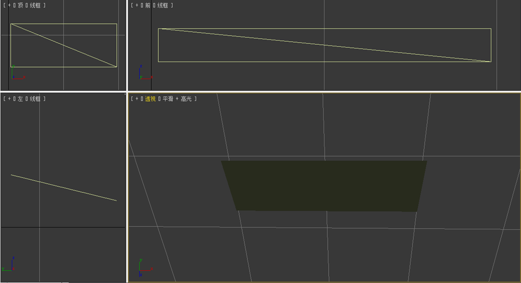Open the Front viewport '+' general menu
Screen dimensions: 521x283
(x=137, y=5)
